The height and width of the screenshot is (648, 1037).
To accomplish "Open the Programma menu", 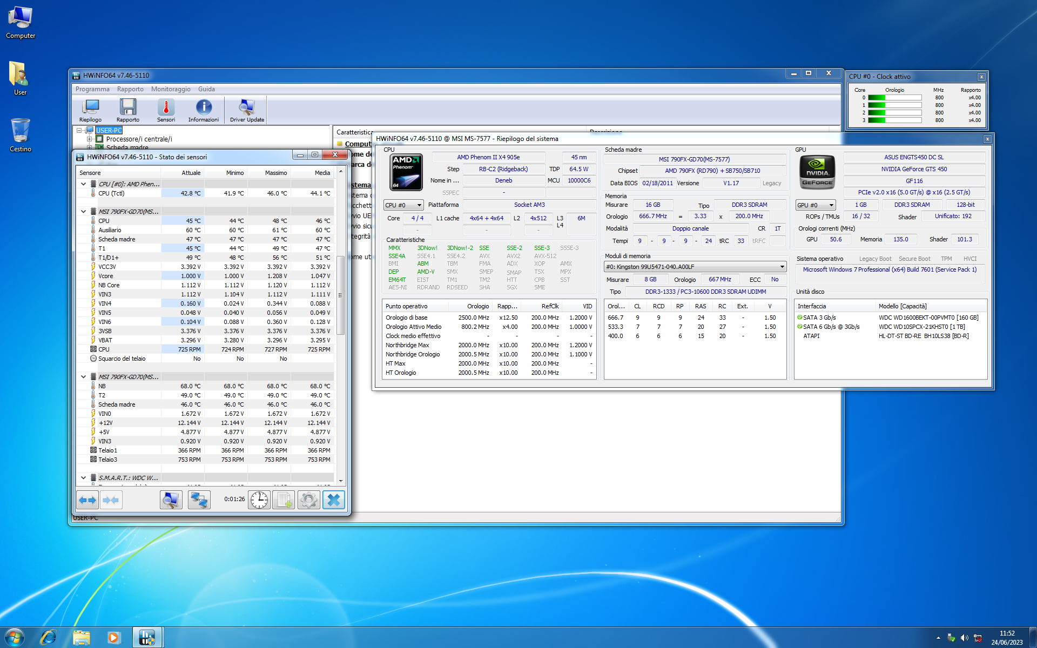I will click(x=92, y=89).
